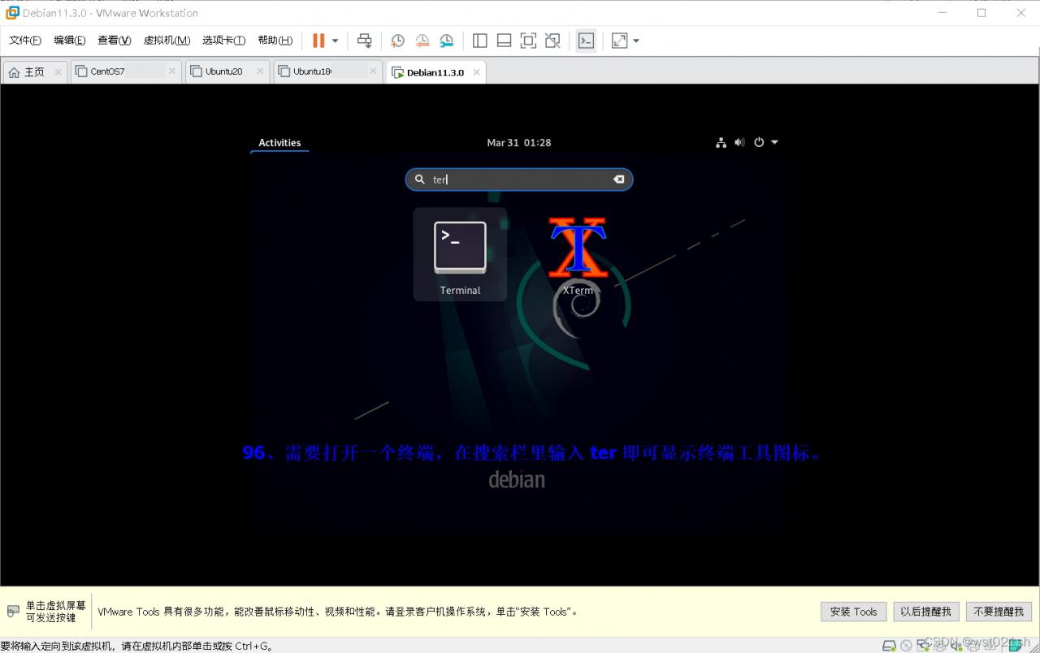Open the snapshot manager
The width and height of the screenshot is (1040, 653).
click(447, 41)
